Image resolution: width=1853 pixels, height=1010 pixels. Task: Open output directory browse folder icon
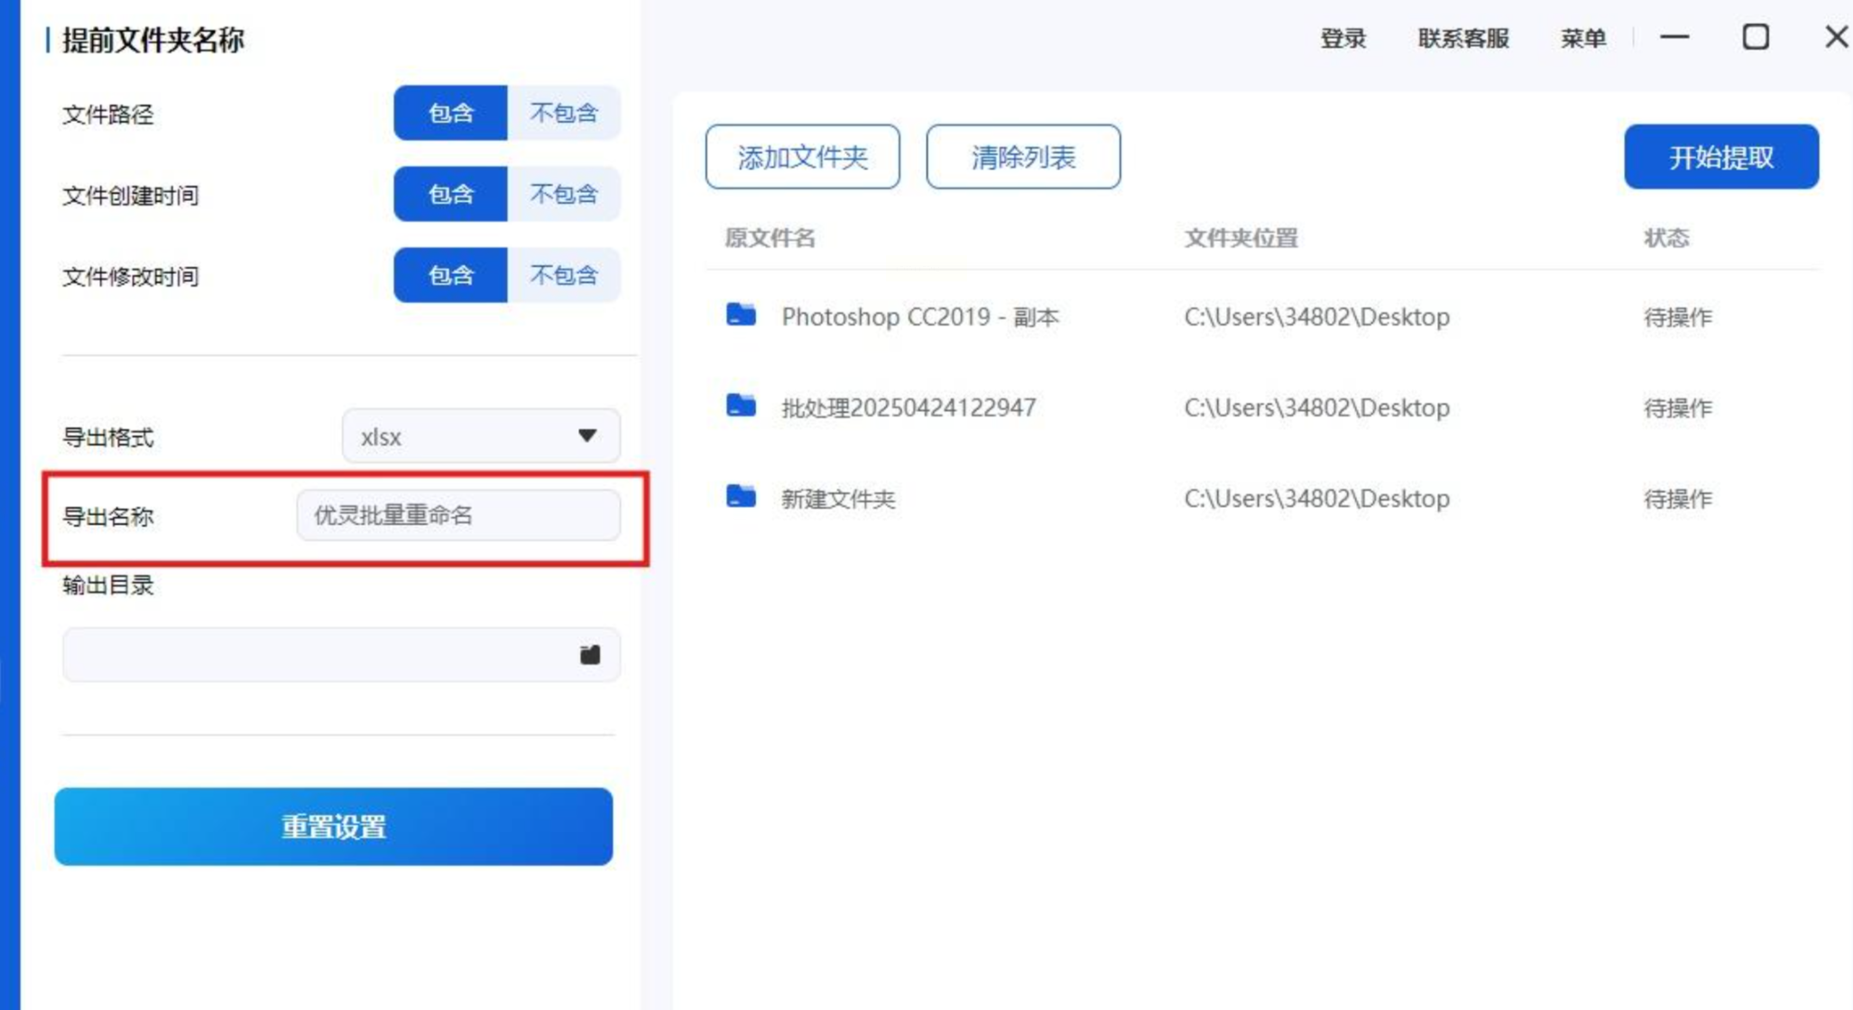pyautogui.click(x=590, y=655)
